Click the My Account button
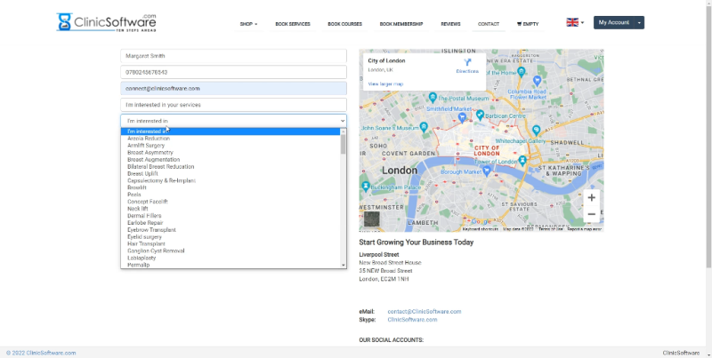This screenshot has height=358, width=712. (x=614, y=23)
